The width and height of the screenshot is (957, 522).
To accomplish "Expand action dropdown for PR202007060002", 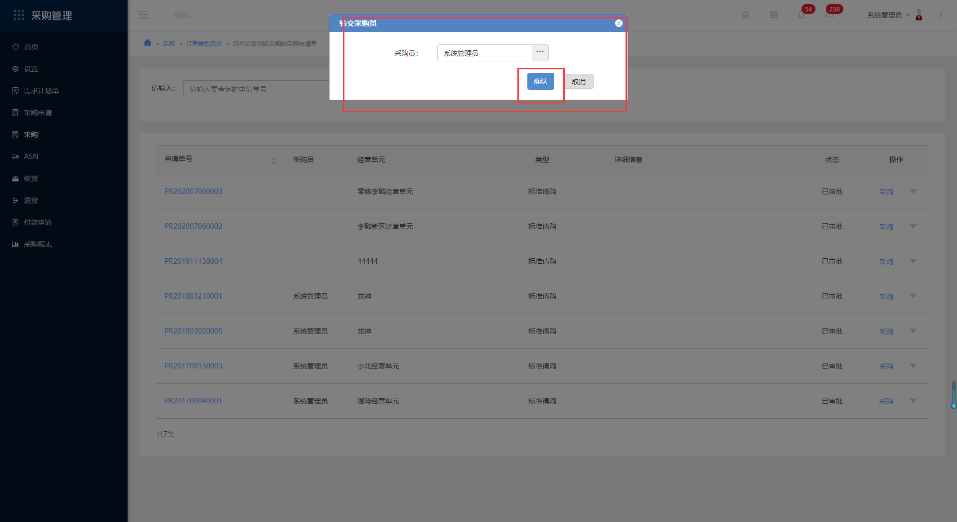I will click(x=913, y=226).
